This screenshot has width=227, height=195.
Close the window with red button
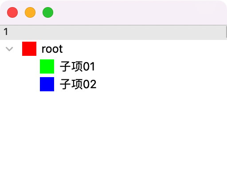(12, 12)
